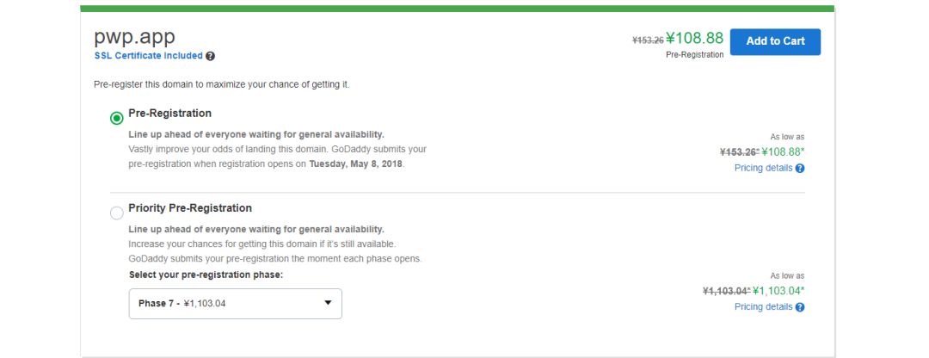
Task: Choose the Priority Pre-Registration radio option
Action: (117, 213)
